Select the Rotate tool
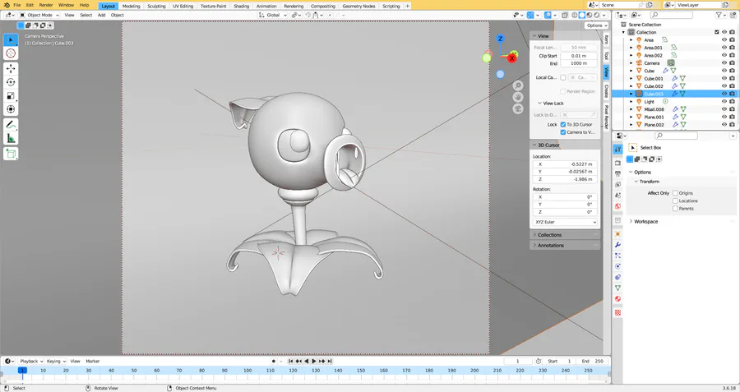The height and width of the screenshot is (392, 740). (x=11, y=82)
